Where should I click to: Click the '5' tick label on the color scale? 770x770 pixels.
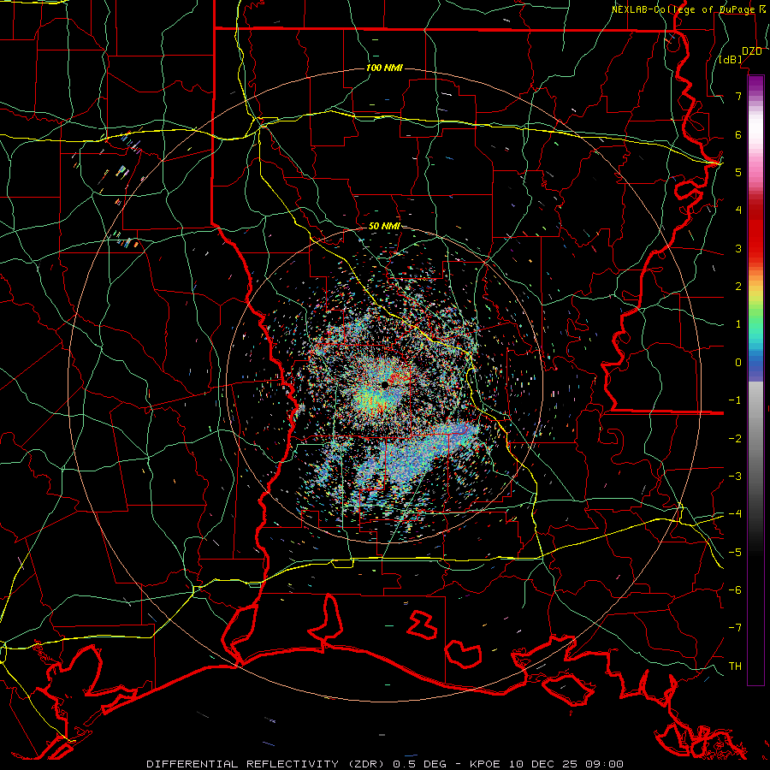pyautogui.click(x=738, y=172)
